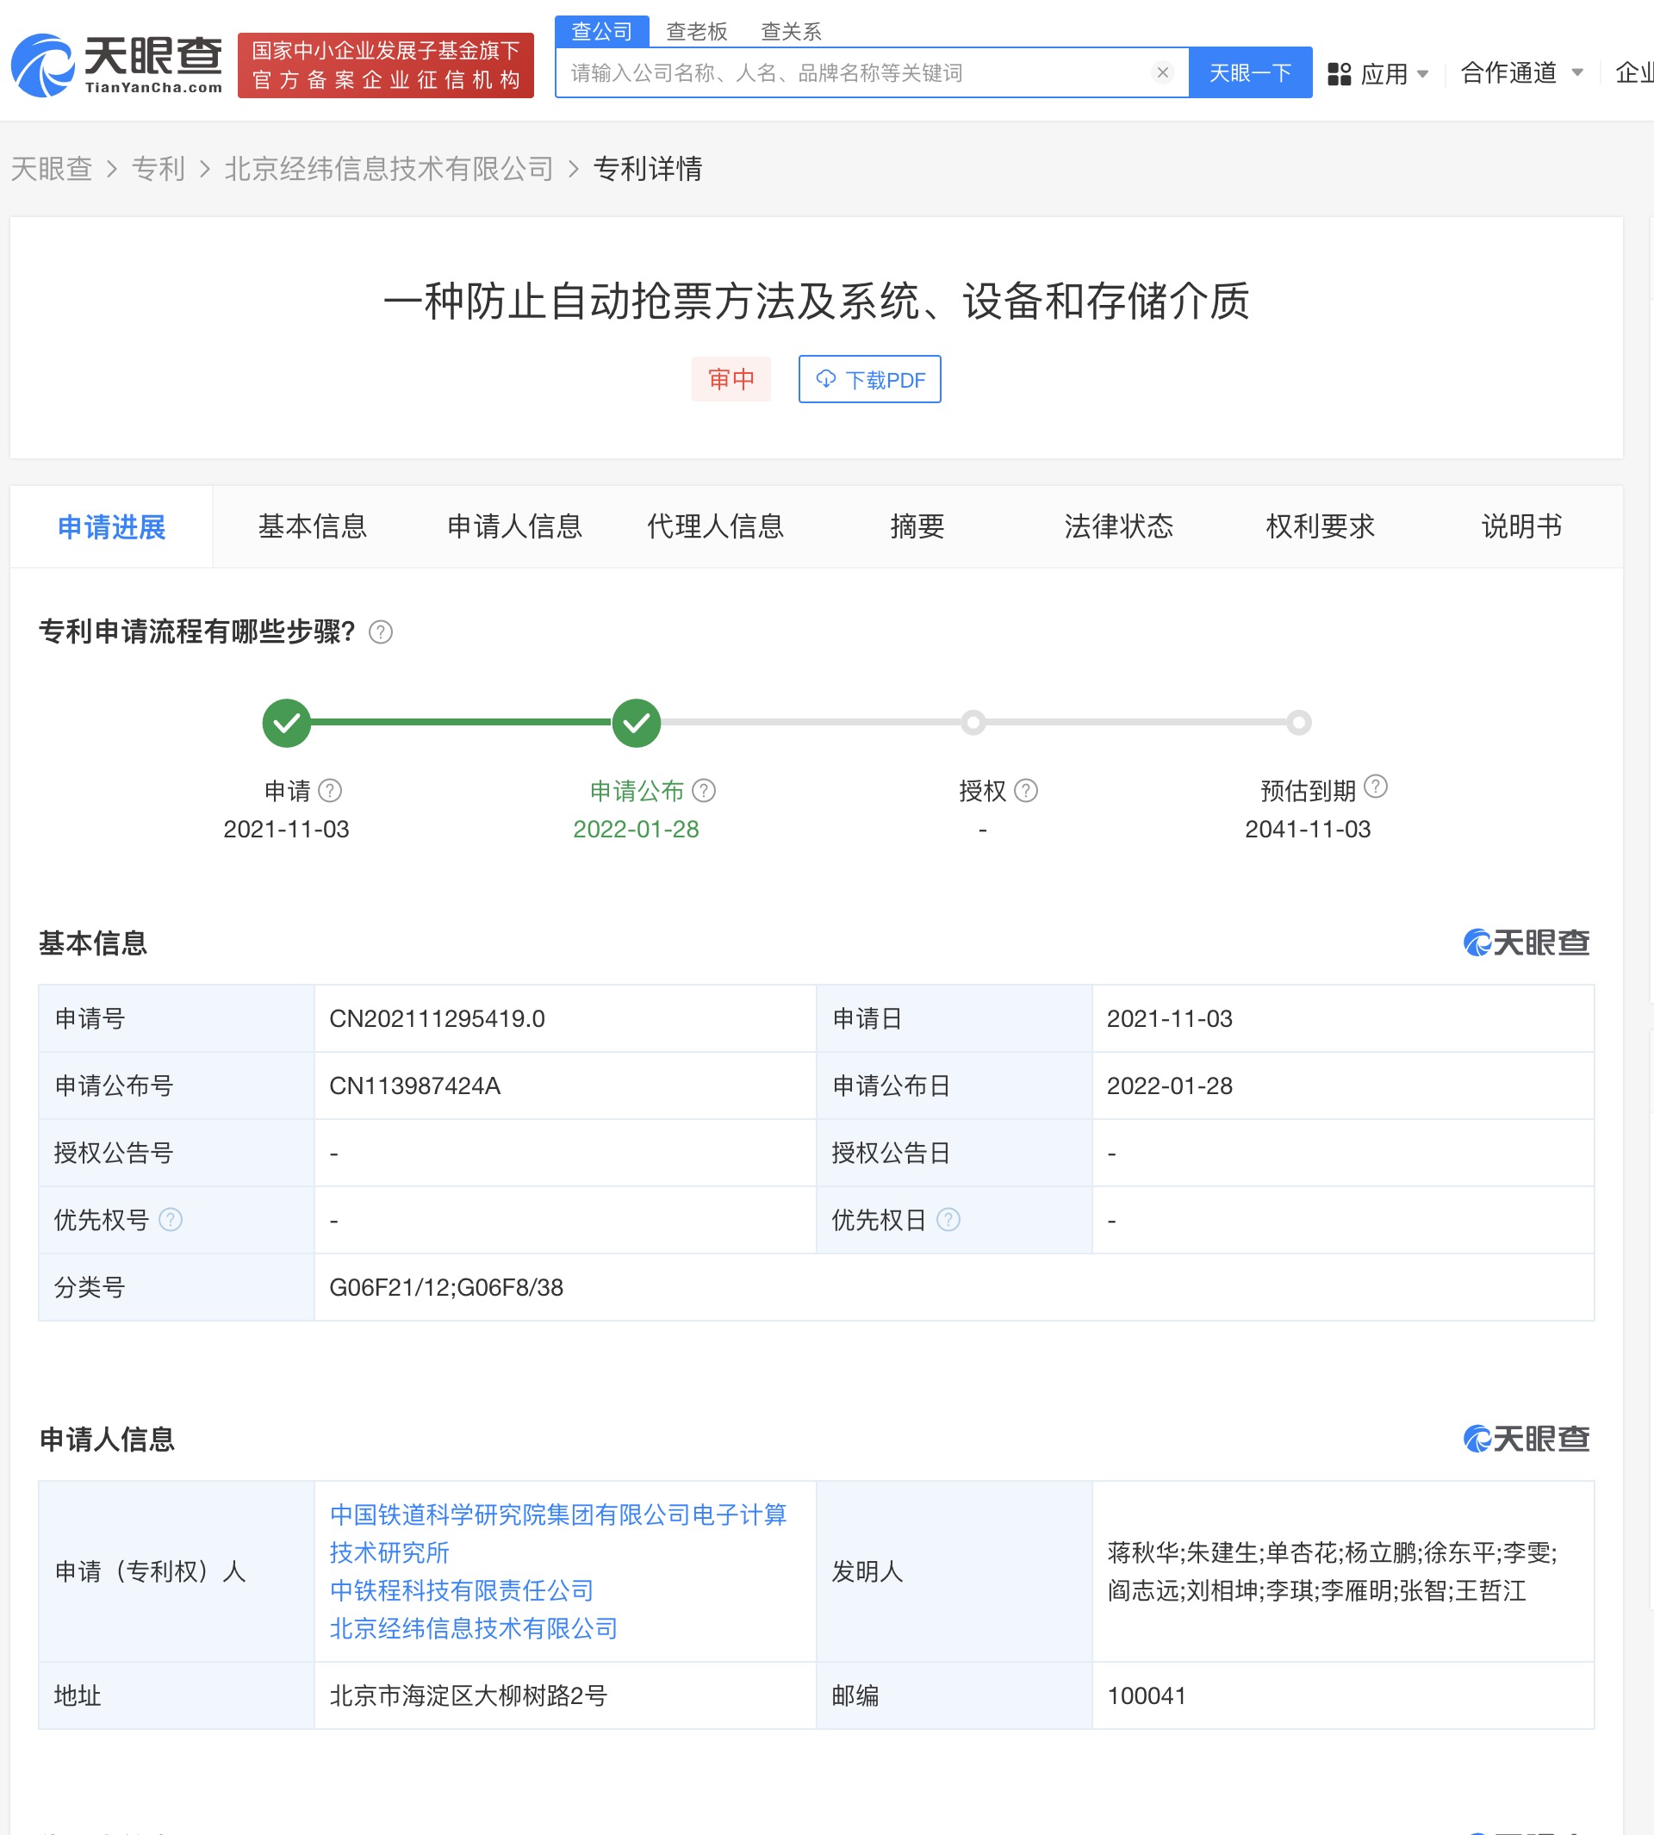Open the 应用 dropdown menu

pos(1377,73)
